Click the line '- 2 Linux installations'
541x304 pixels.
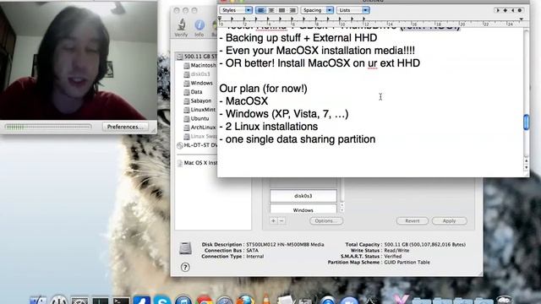coord(269,127)
